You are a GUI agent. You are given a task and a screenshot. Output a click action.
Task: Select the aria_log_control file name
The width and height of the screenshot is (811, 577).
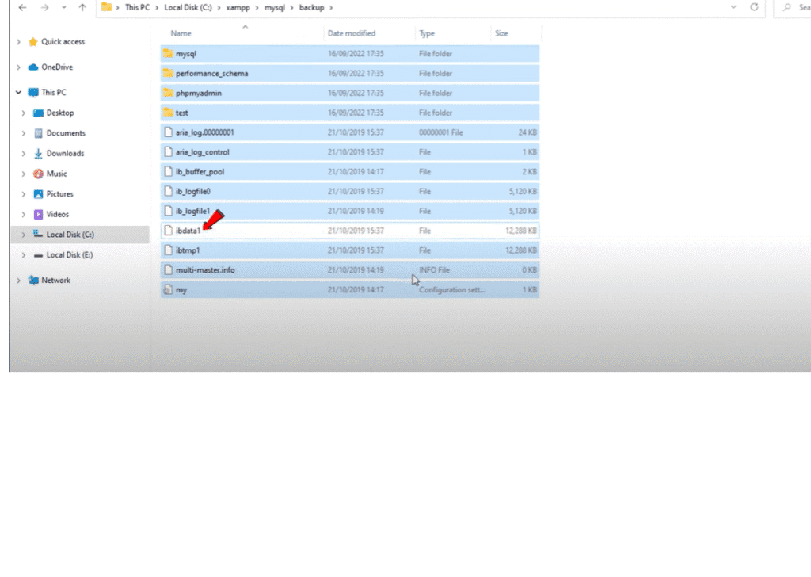click(x=202, y=152)
